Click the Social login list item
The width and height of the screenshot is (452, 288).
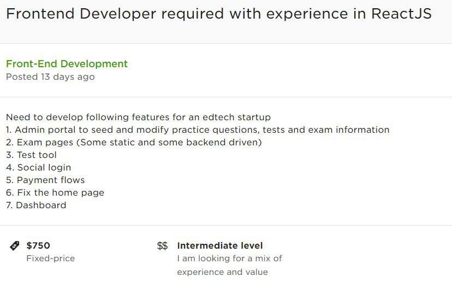38,167
